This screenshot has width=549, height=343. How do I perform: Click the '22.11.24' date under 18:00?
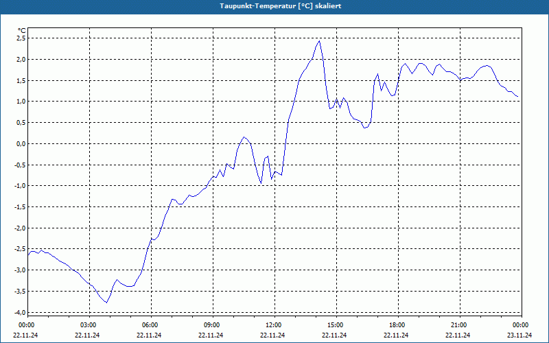pos(396,335)
